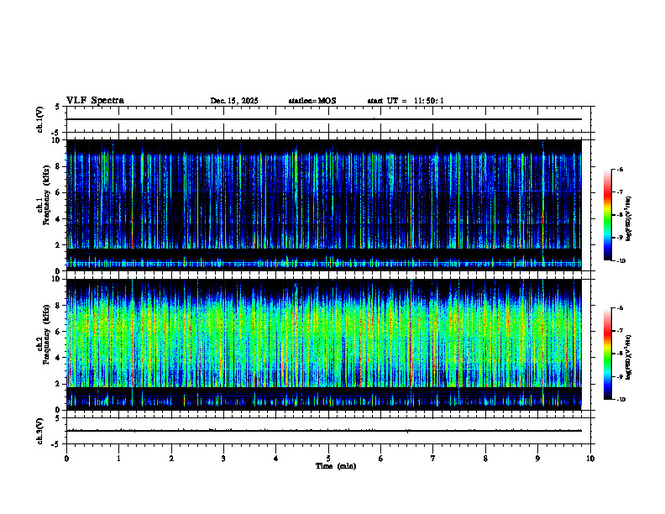Select the ch.1 "Frequency (kHz)" axis label

47,196
